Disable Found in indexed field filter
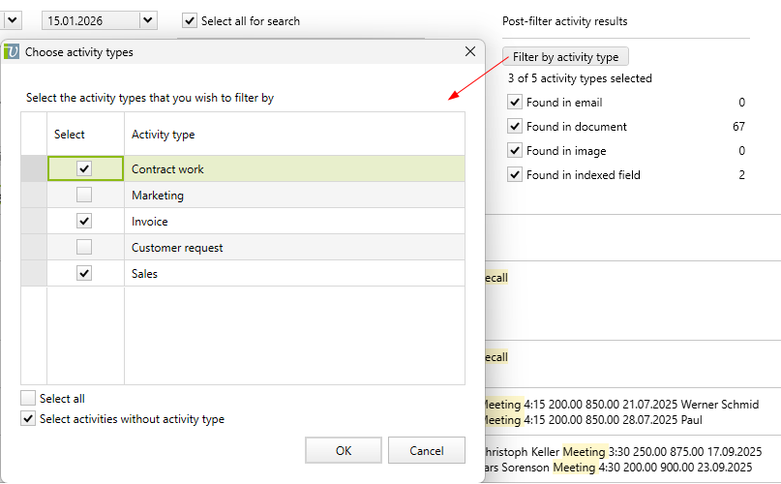781x484 pixels. [515, 174]
